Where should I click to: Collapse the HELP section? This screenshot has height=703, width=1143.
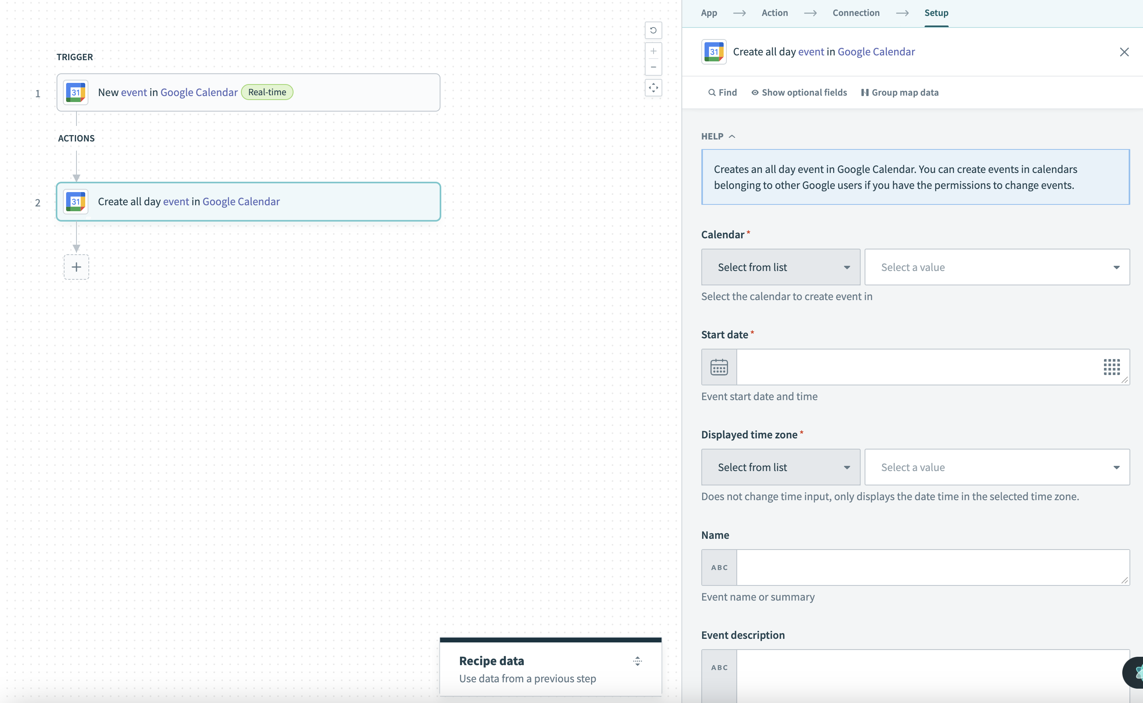(718, 136)
